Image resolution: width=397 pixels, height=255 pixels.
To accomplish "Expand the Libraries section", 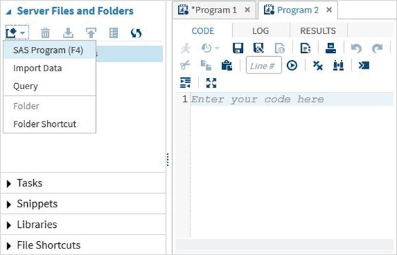I will [9, 225].
